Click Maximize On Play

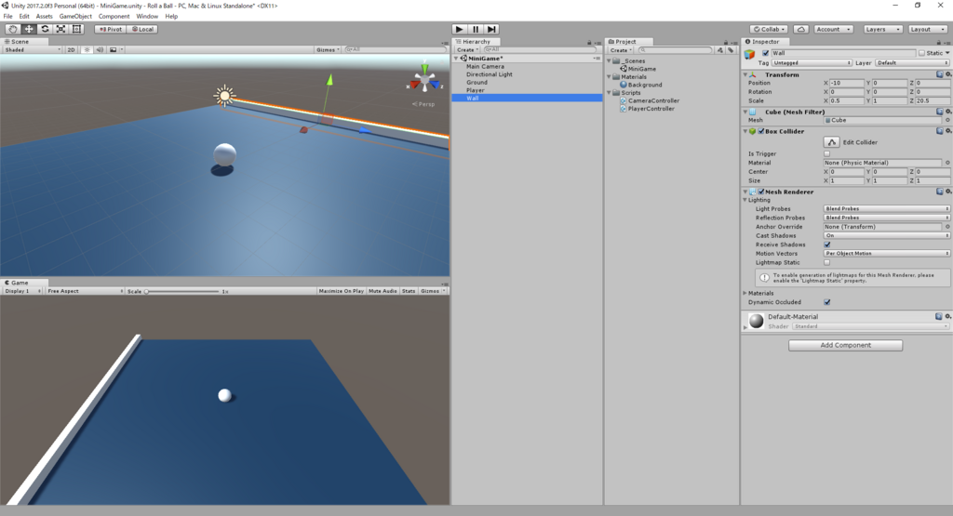pos(341,291)
